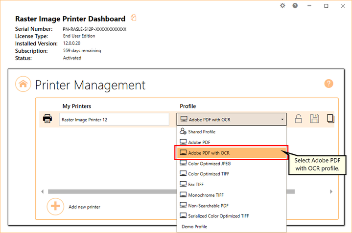Click the Activated status value

point(72,58)
